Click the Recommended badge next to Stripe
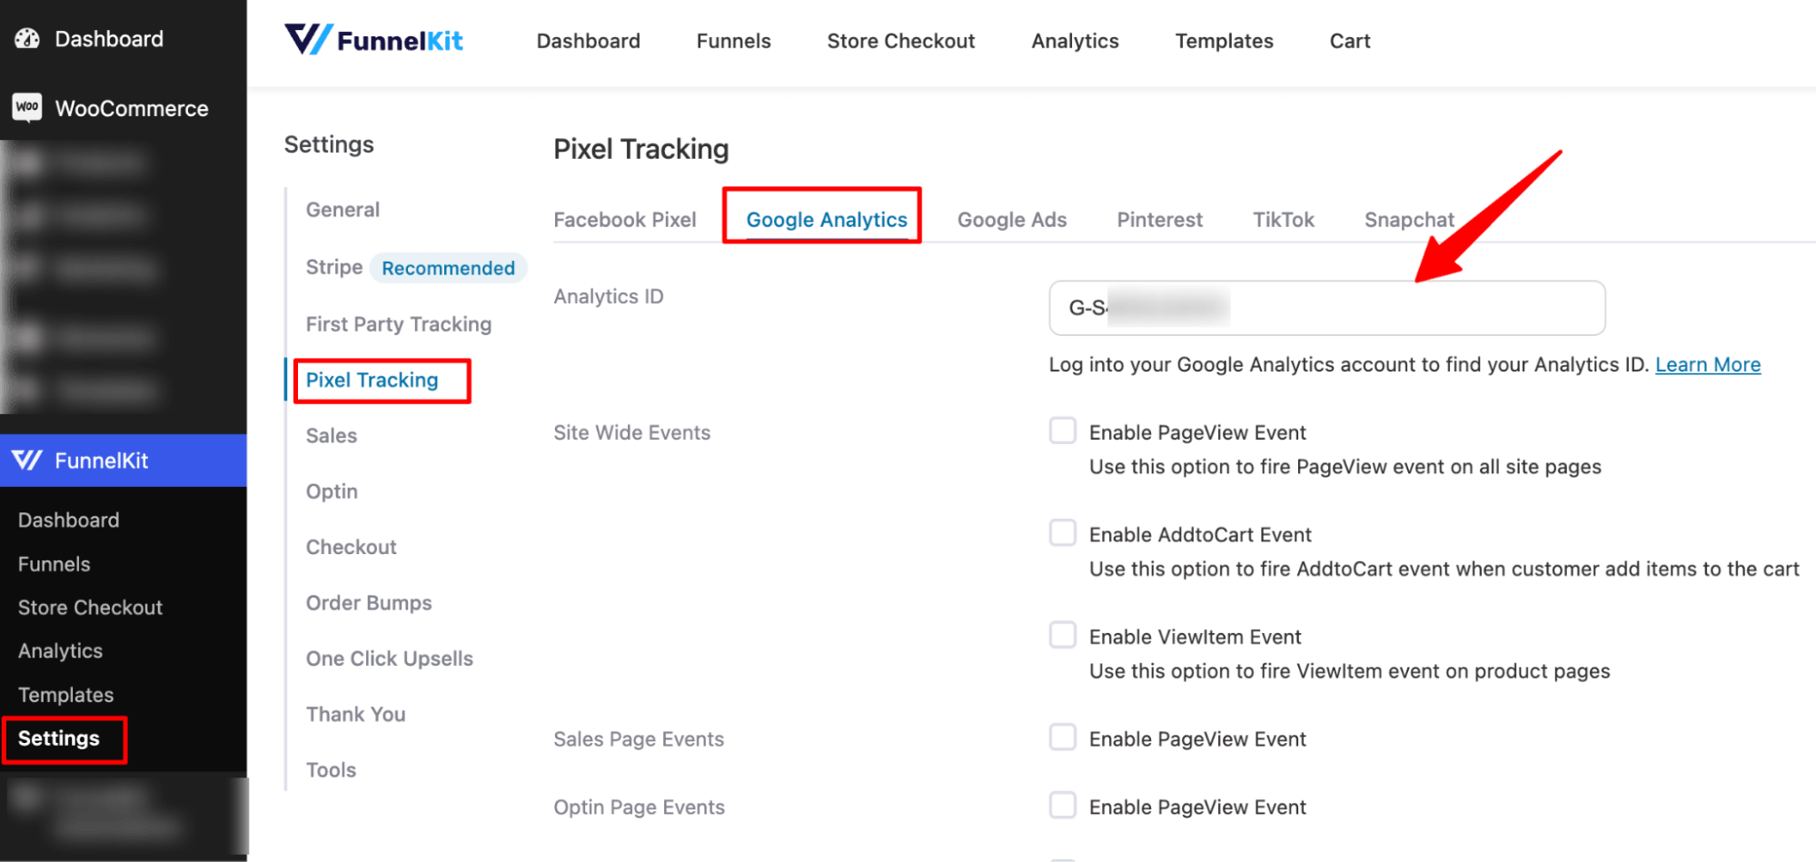 [x=448, y=268]
